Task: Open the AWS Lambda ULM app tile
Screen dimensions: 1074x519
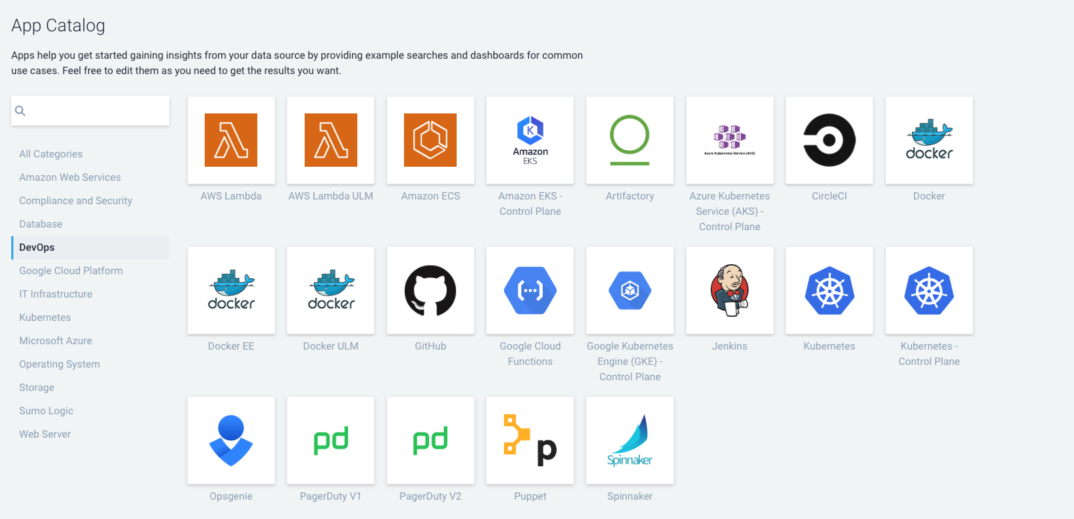Action: tap(331, 140)
